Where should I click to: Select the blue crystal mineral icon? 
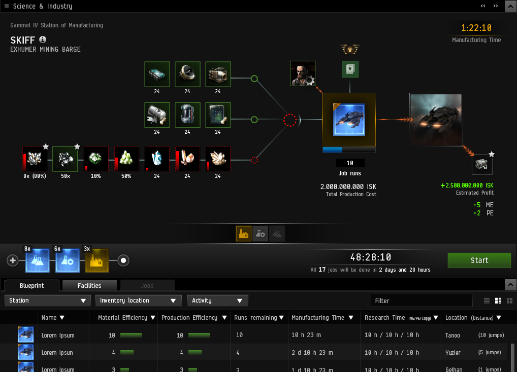pos(157,159)
